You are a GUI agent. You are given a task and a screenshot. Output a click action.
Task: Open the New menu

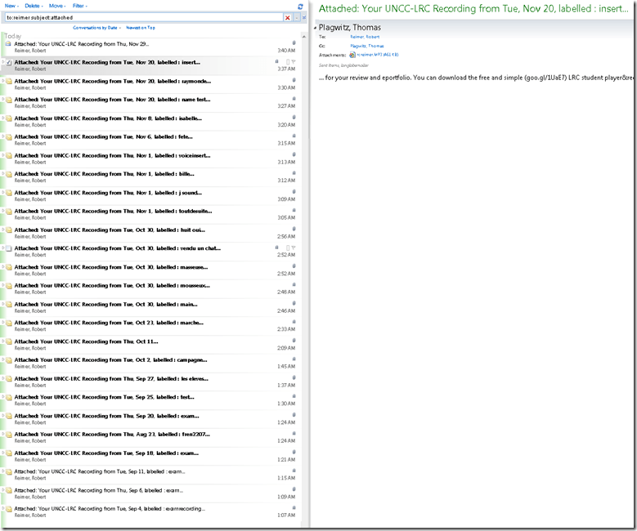pyautogui.click(x=11, y=6)
